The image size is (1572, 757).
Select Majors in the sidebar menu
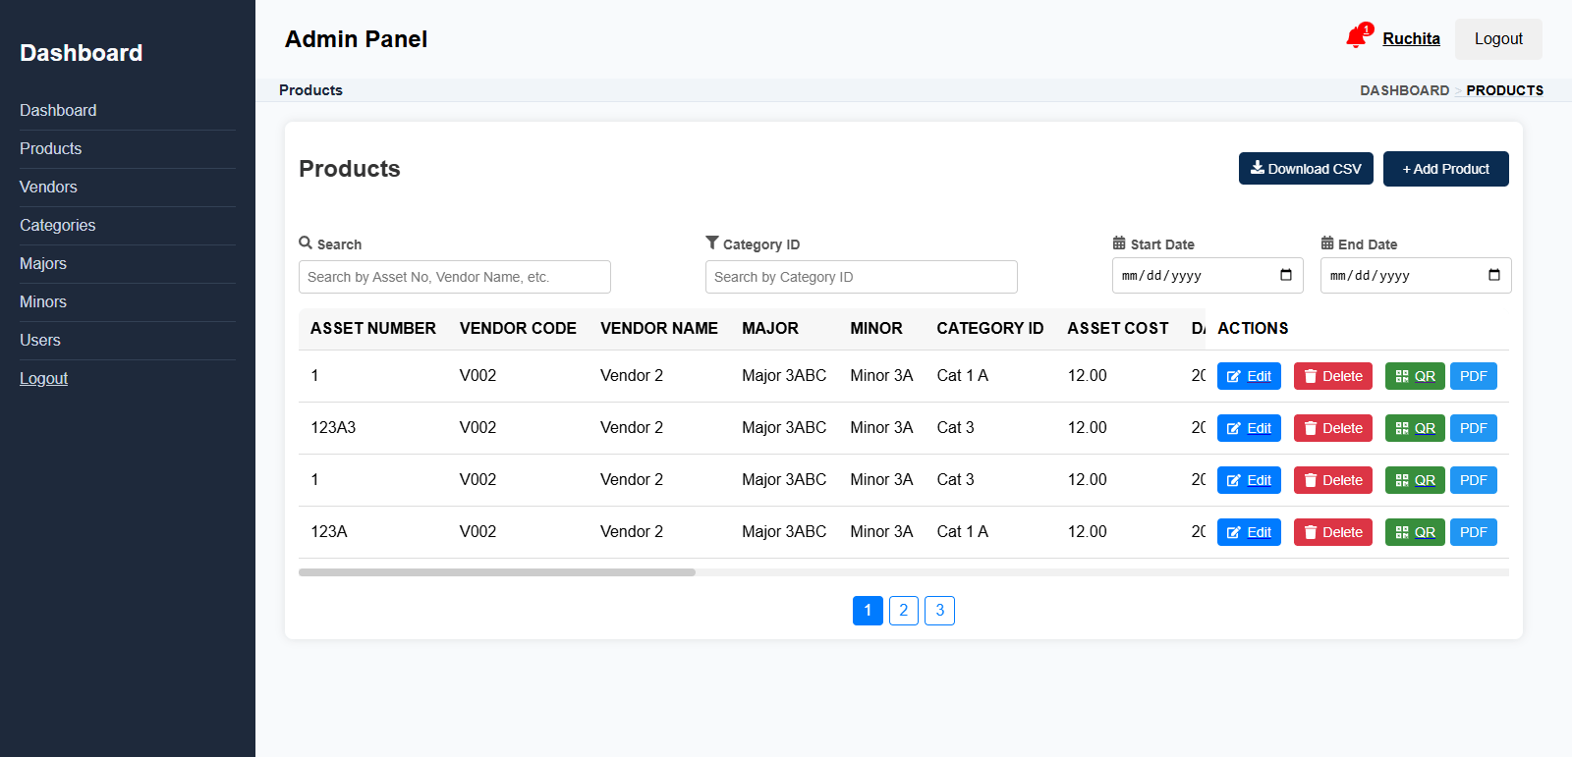tap(43, 263)
